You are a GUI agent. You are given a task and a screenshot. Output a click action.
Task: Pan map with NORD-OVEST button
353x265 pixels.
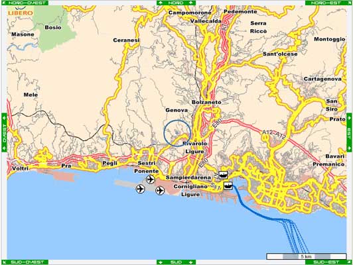coord(25,3)
